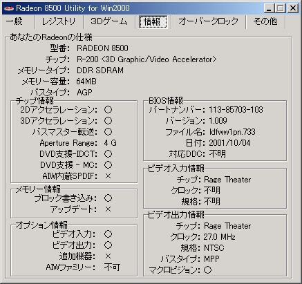Click the ビデオ入力情報 group heading

pyautogui.click(x=176, y=169)
